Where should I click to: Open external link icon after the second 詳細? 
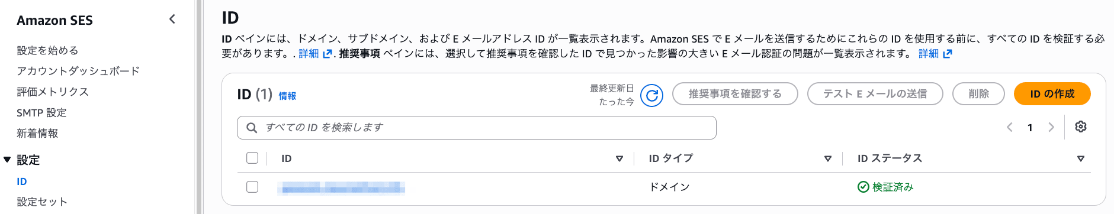point(947,54)
